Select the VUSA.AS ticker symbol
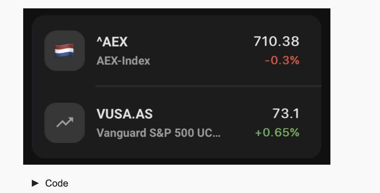Image resolution: width=380 pixels, height=193 pixels. (125, 114)
